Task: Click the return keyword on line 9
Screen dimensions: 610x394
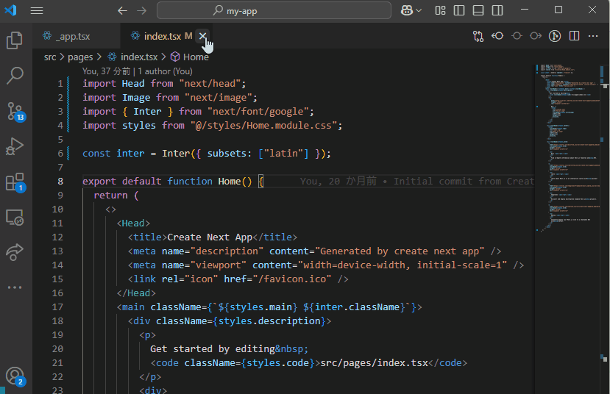Action: tap(110, 196)
